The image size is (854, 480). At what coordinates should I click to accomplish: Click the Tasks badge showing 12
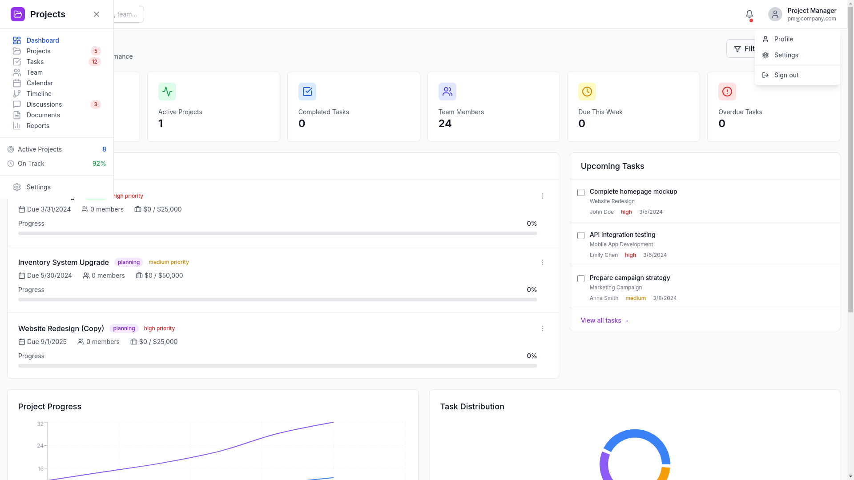pos(95,62)
